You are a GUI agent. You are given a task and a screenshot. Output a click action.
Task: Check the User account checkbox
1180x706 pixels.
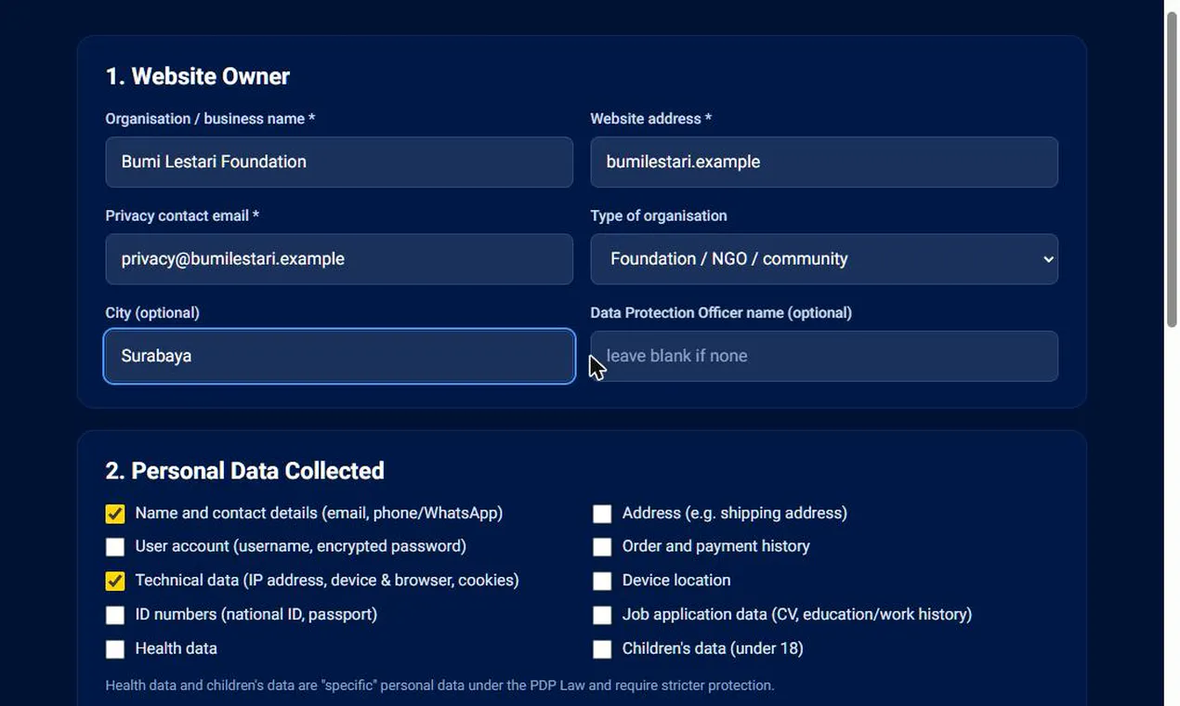(x=115, y=547)
